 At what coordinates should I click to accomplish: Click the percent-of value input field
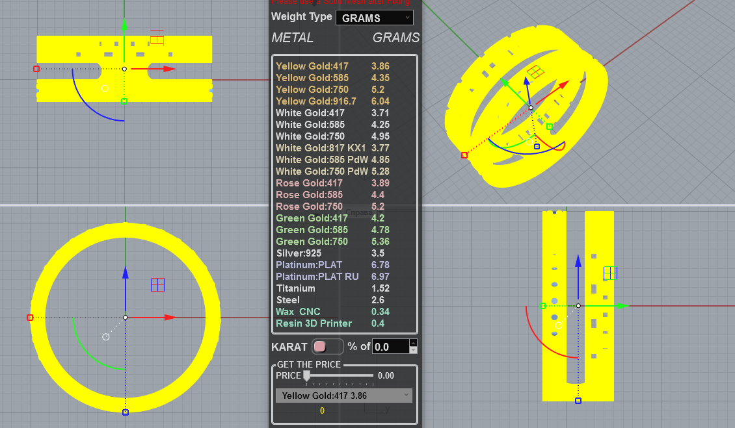coord(391,347)
